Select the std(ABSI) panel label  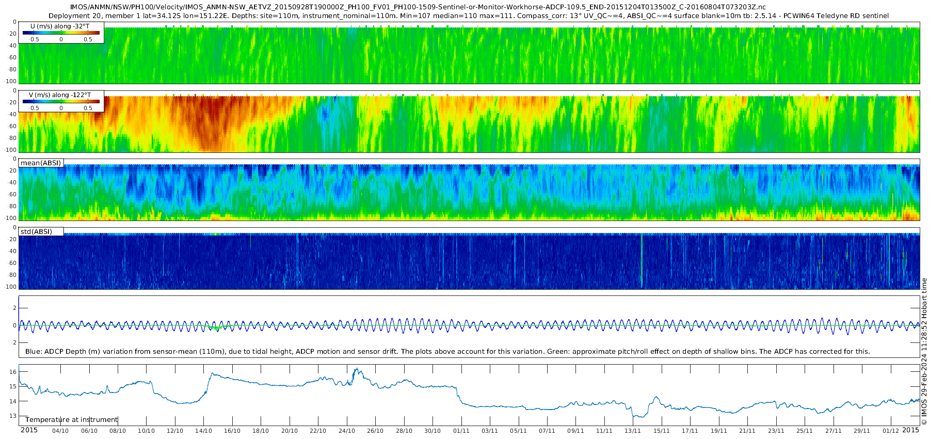(41, 231)
